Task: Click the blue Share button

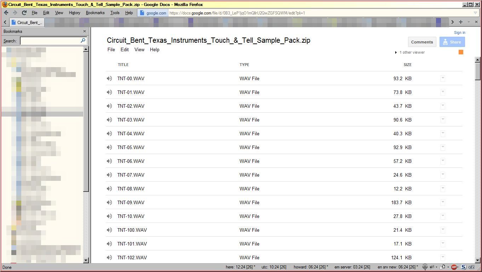Action: (x=452, y=42)
